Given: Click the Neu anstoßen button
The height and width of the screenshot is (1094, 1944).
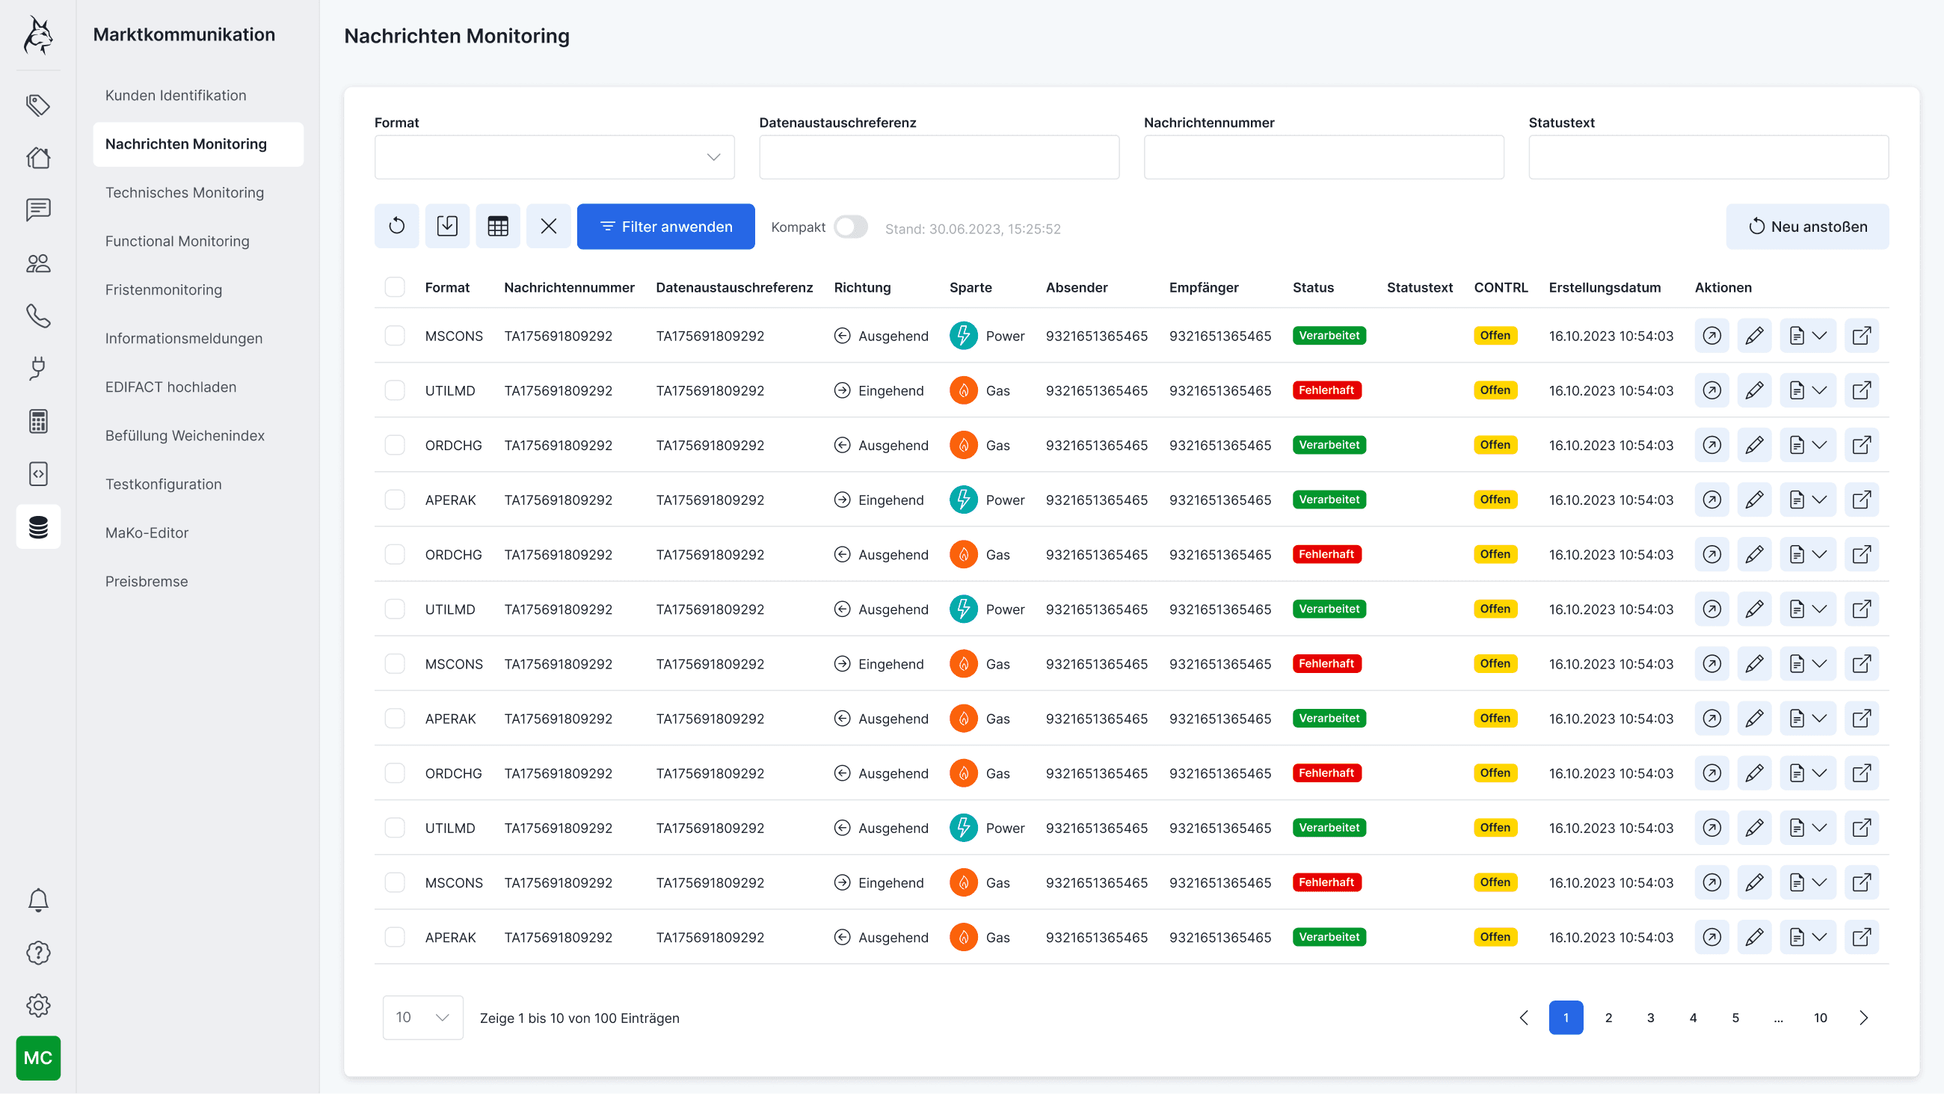Looking at the screenshot, I should click(1806, 226).
